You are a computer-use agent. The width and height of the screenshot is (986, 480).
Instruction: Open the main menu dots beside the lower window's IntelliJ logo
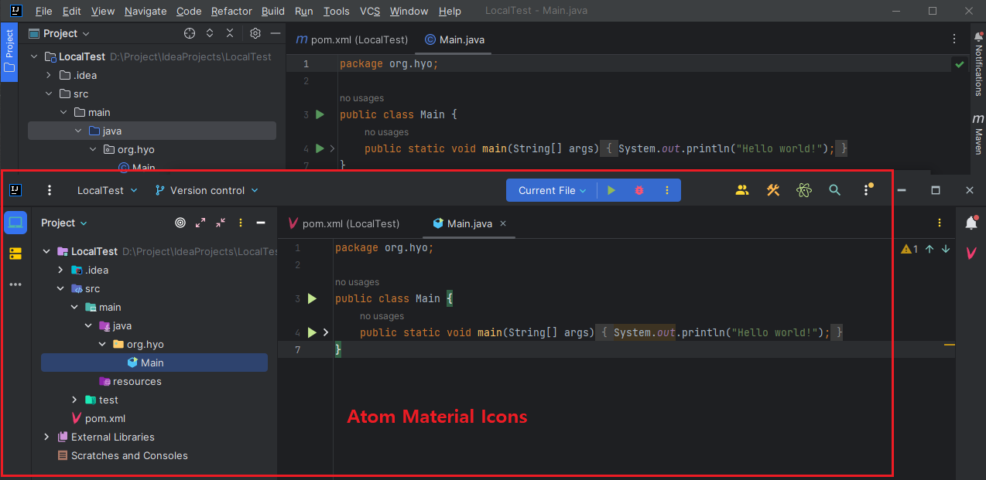[x=50, y=190]
